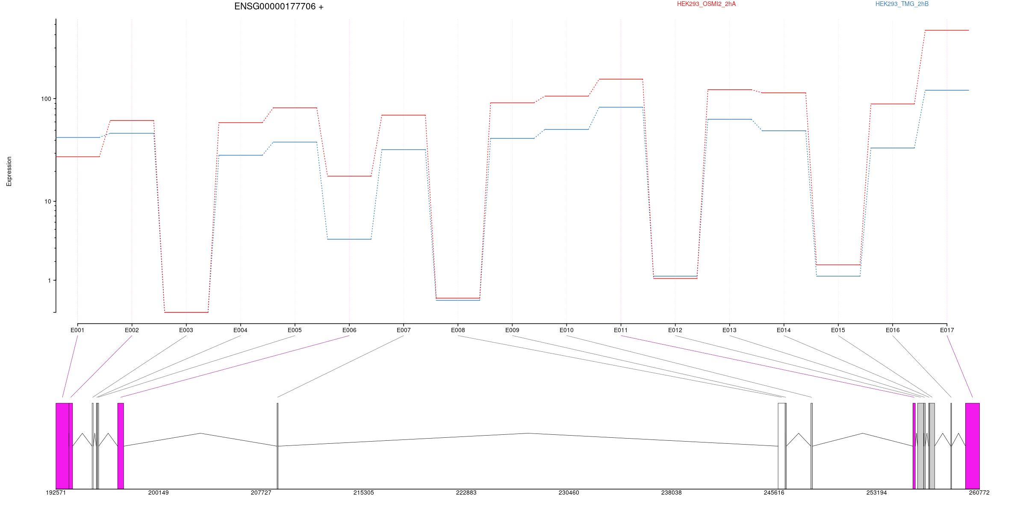Screen dimensions: 1026x513
Task: Click genomic coordinate 260772
Action: tap(979, 492)
